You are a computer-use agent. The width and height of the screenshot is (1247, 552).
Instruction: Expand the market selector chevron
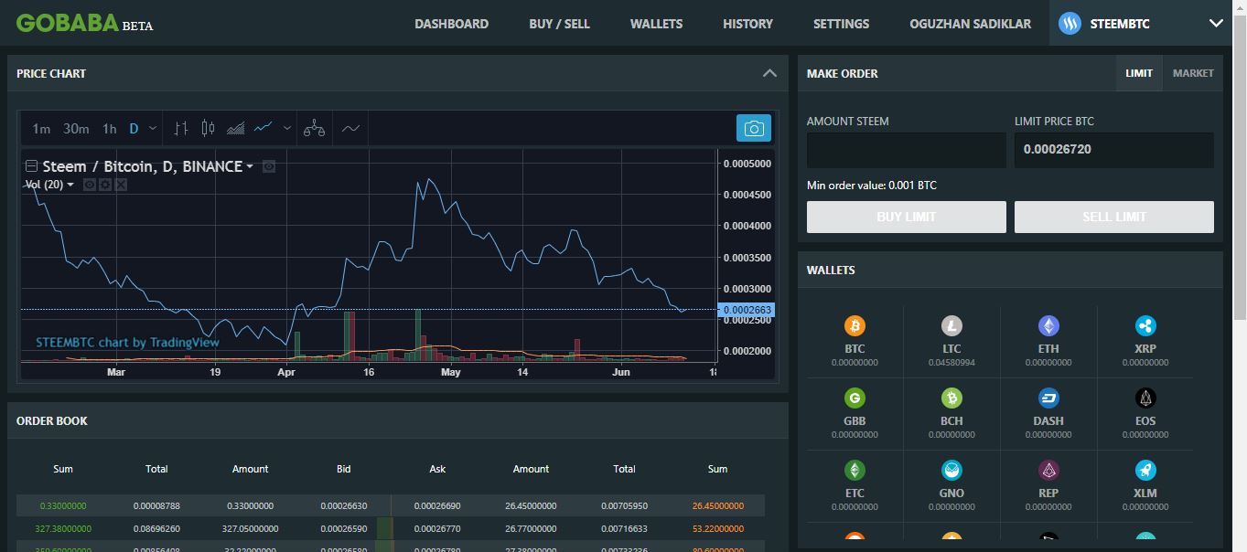(x=1216, y=24)
